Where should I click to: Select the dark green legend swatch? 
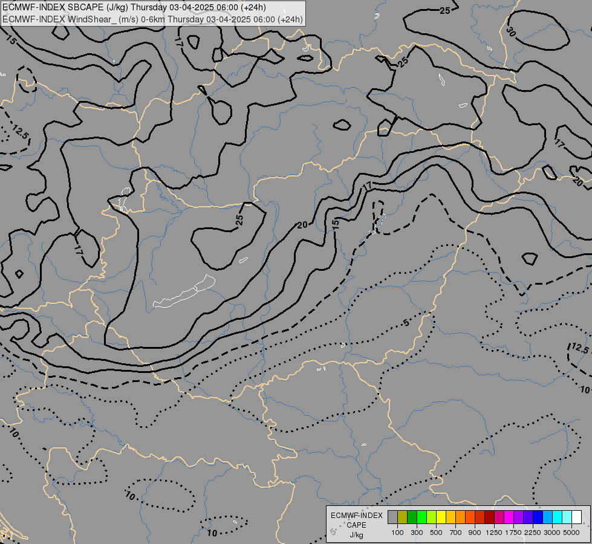(412, 517)
